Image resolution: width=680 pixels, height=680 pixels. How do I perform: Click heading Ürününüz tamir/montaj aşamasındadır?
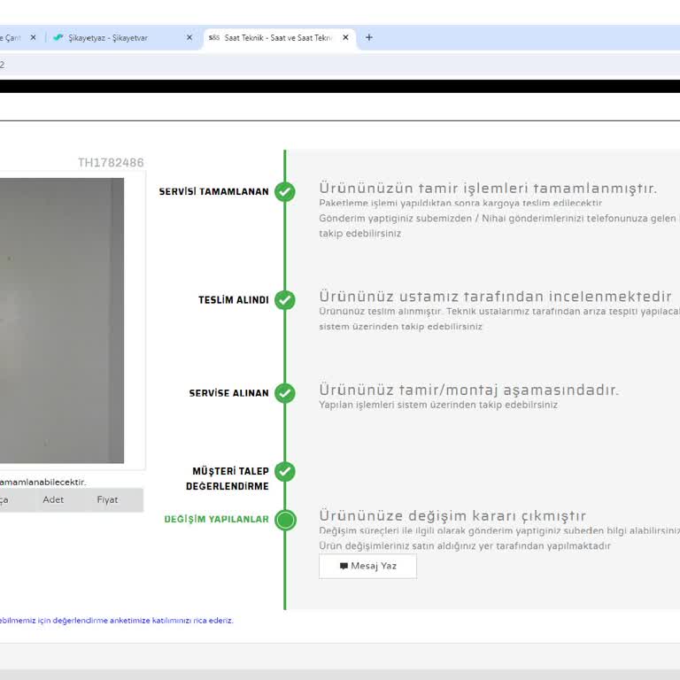[x=469, y=390]
